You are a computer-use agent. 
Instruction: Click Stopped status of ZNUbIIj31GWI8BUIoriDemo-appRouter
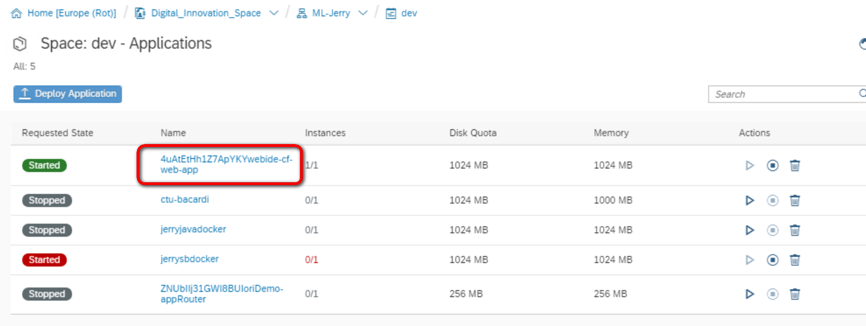pyautogui.click(x=47, y=294)
